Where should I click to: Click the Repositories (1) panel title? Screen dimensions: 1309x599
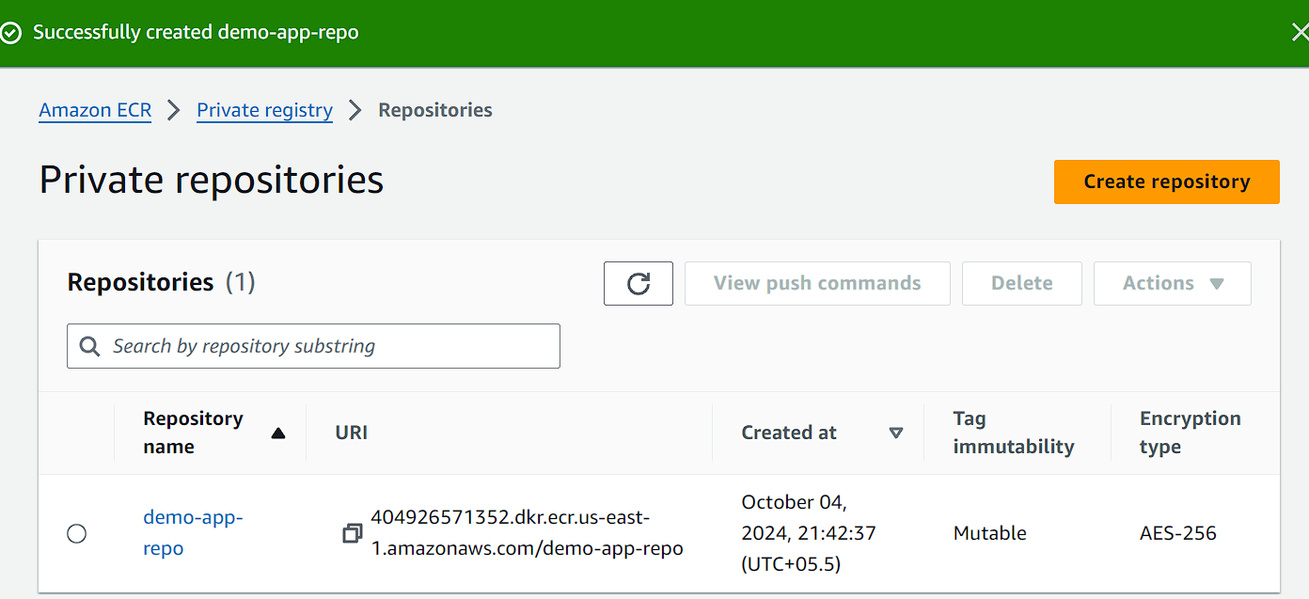coord(162,282)
